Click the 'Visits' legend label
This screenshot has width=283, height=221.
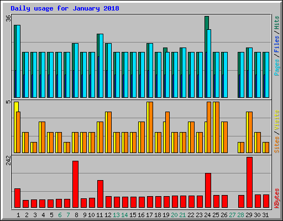(277, 120)
